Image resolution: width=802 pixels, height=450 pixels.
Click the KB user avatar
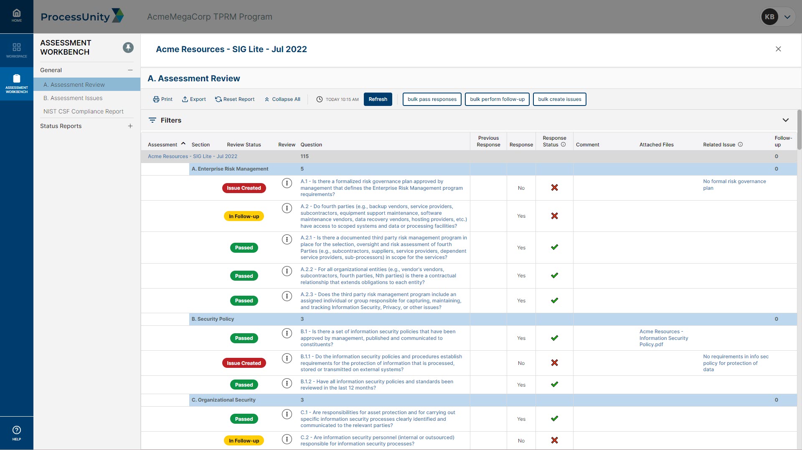tap(769, 17)
